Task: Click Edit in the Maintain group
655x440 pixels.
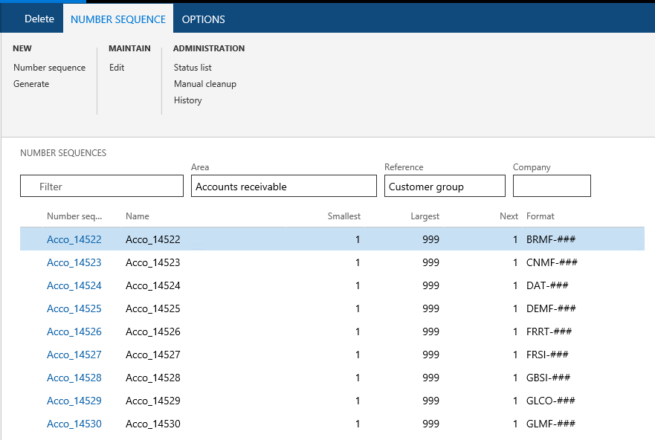Action: 117,68
